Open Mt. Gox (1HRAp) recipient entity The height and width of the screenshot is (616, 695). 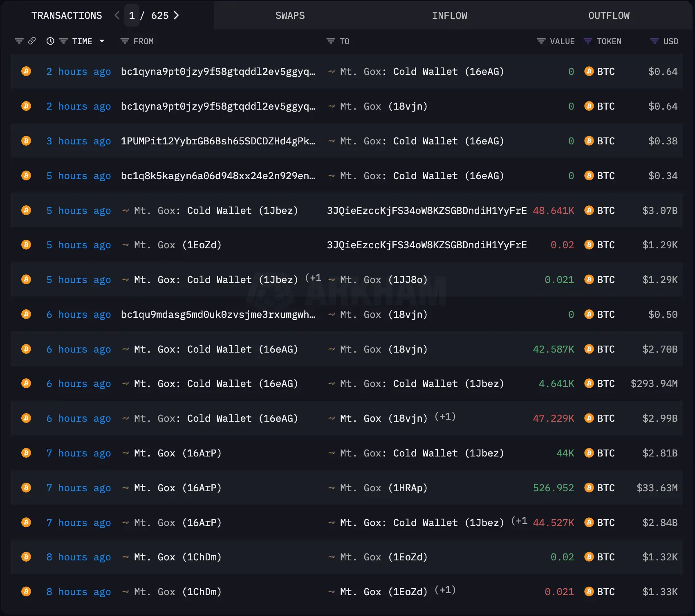click(383, 488)
